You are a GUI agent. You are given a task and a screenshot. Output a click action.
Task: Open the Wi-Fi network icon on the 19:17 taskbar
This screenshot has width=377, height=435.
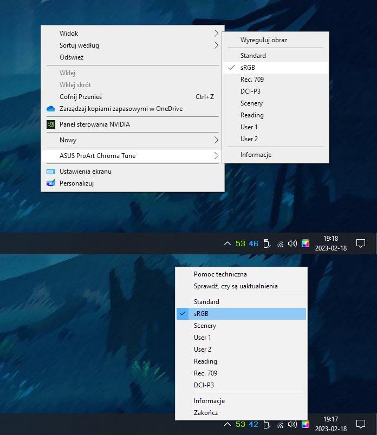(281, 425)
